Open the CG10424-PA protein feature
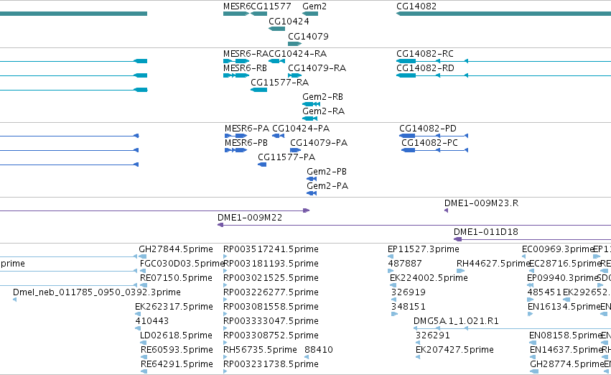Viewport: 611px width, 375px height. pyautogui.click(x=279, y=136)
